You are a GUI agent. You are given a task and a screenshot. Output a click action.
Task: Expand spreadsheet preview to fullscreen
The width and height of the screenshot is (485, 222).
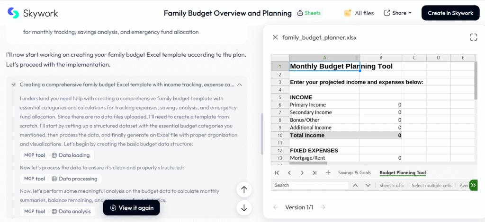(473, 37)
